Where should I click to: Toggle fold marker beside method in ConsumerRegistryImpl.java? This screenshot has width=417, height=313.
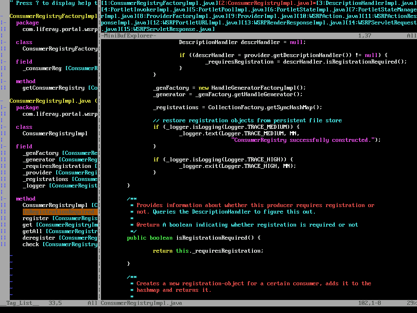coord(3,199)
